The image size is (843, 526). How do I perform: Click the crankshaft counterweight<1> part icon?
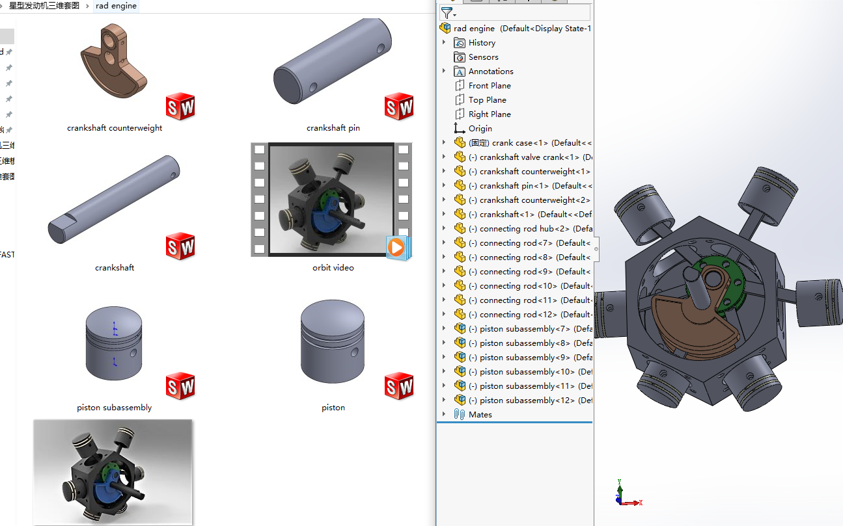pos(460,171)
